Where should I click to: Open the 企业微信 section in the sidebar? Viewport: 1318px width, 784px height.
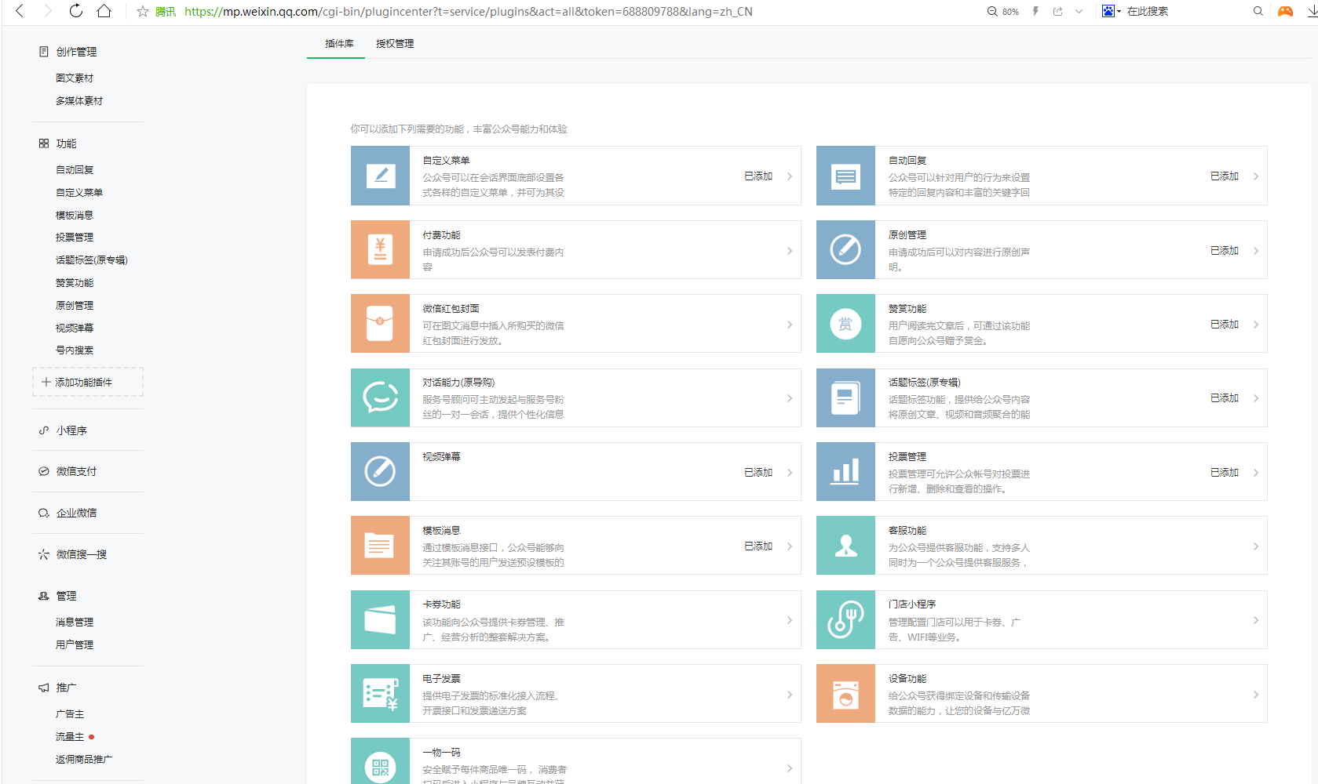click(x=76, y=513)
